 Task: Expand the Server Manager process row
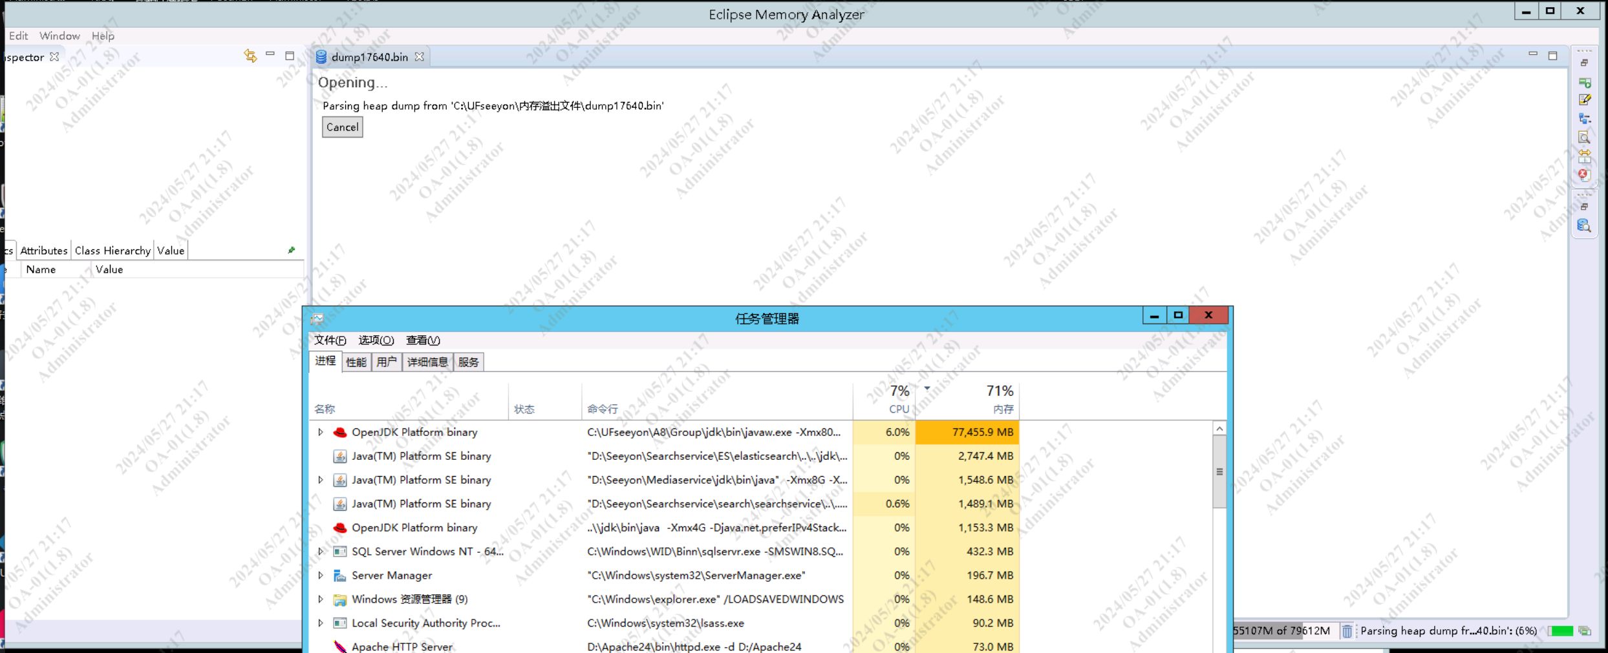click(320, 575)
